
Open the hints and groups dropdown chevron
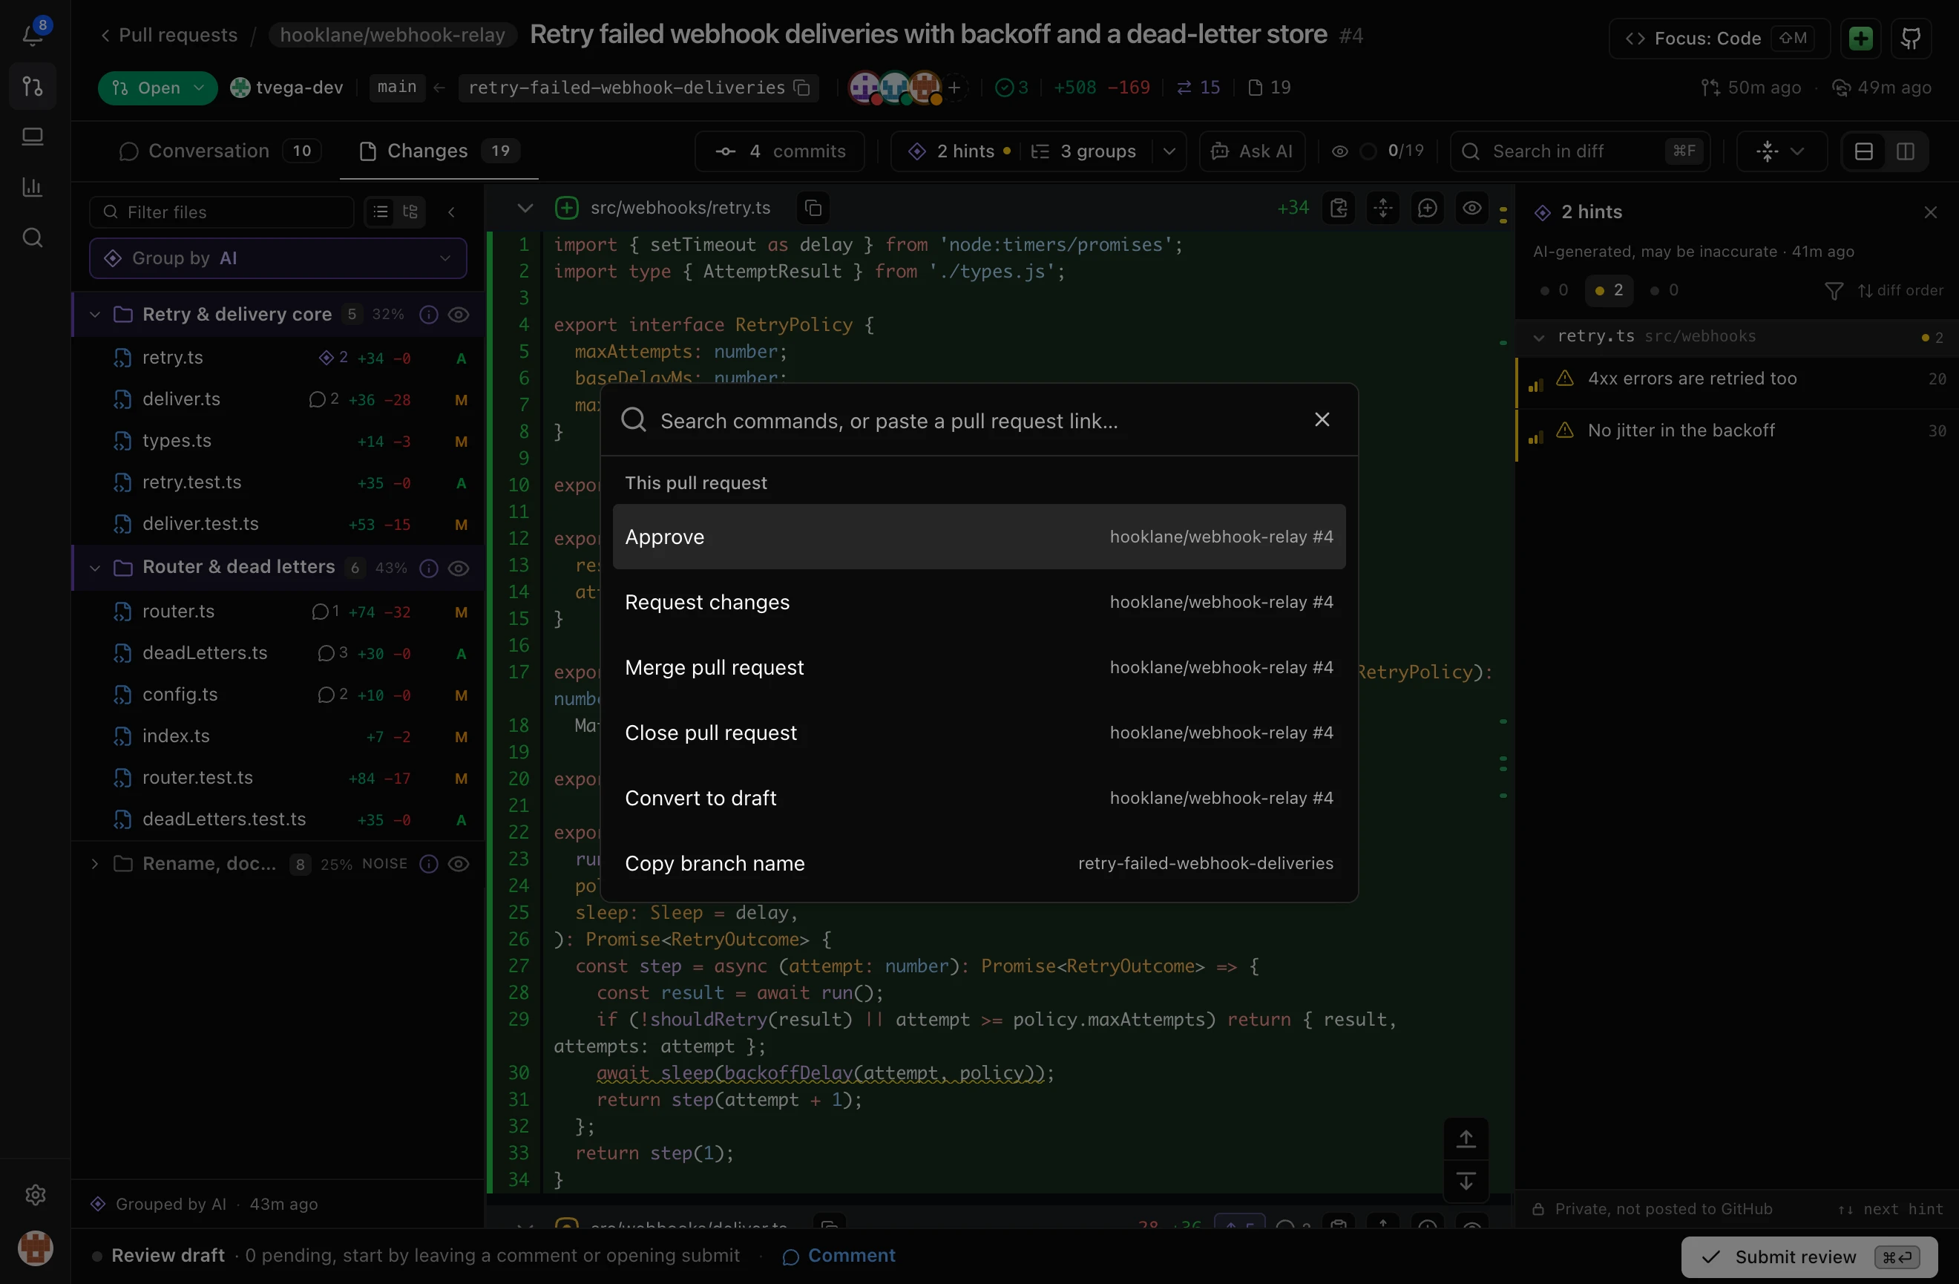pos(1169,151)
